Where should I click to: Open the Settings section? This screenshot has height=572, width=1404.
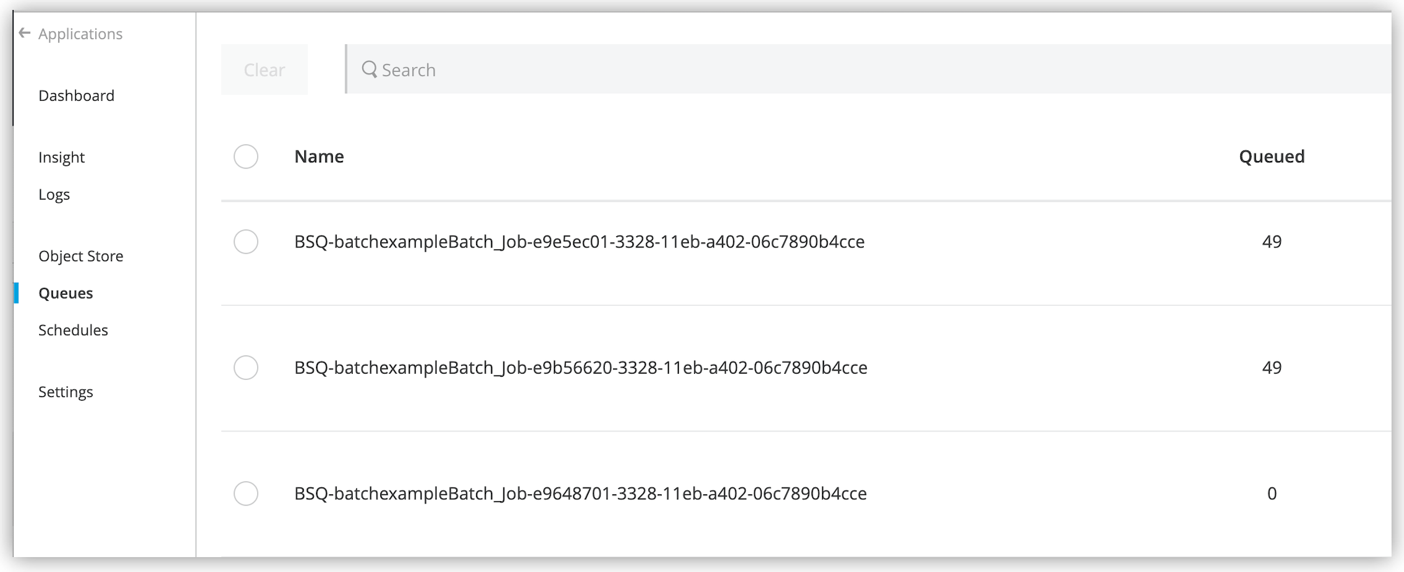coord(65,391)
